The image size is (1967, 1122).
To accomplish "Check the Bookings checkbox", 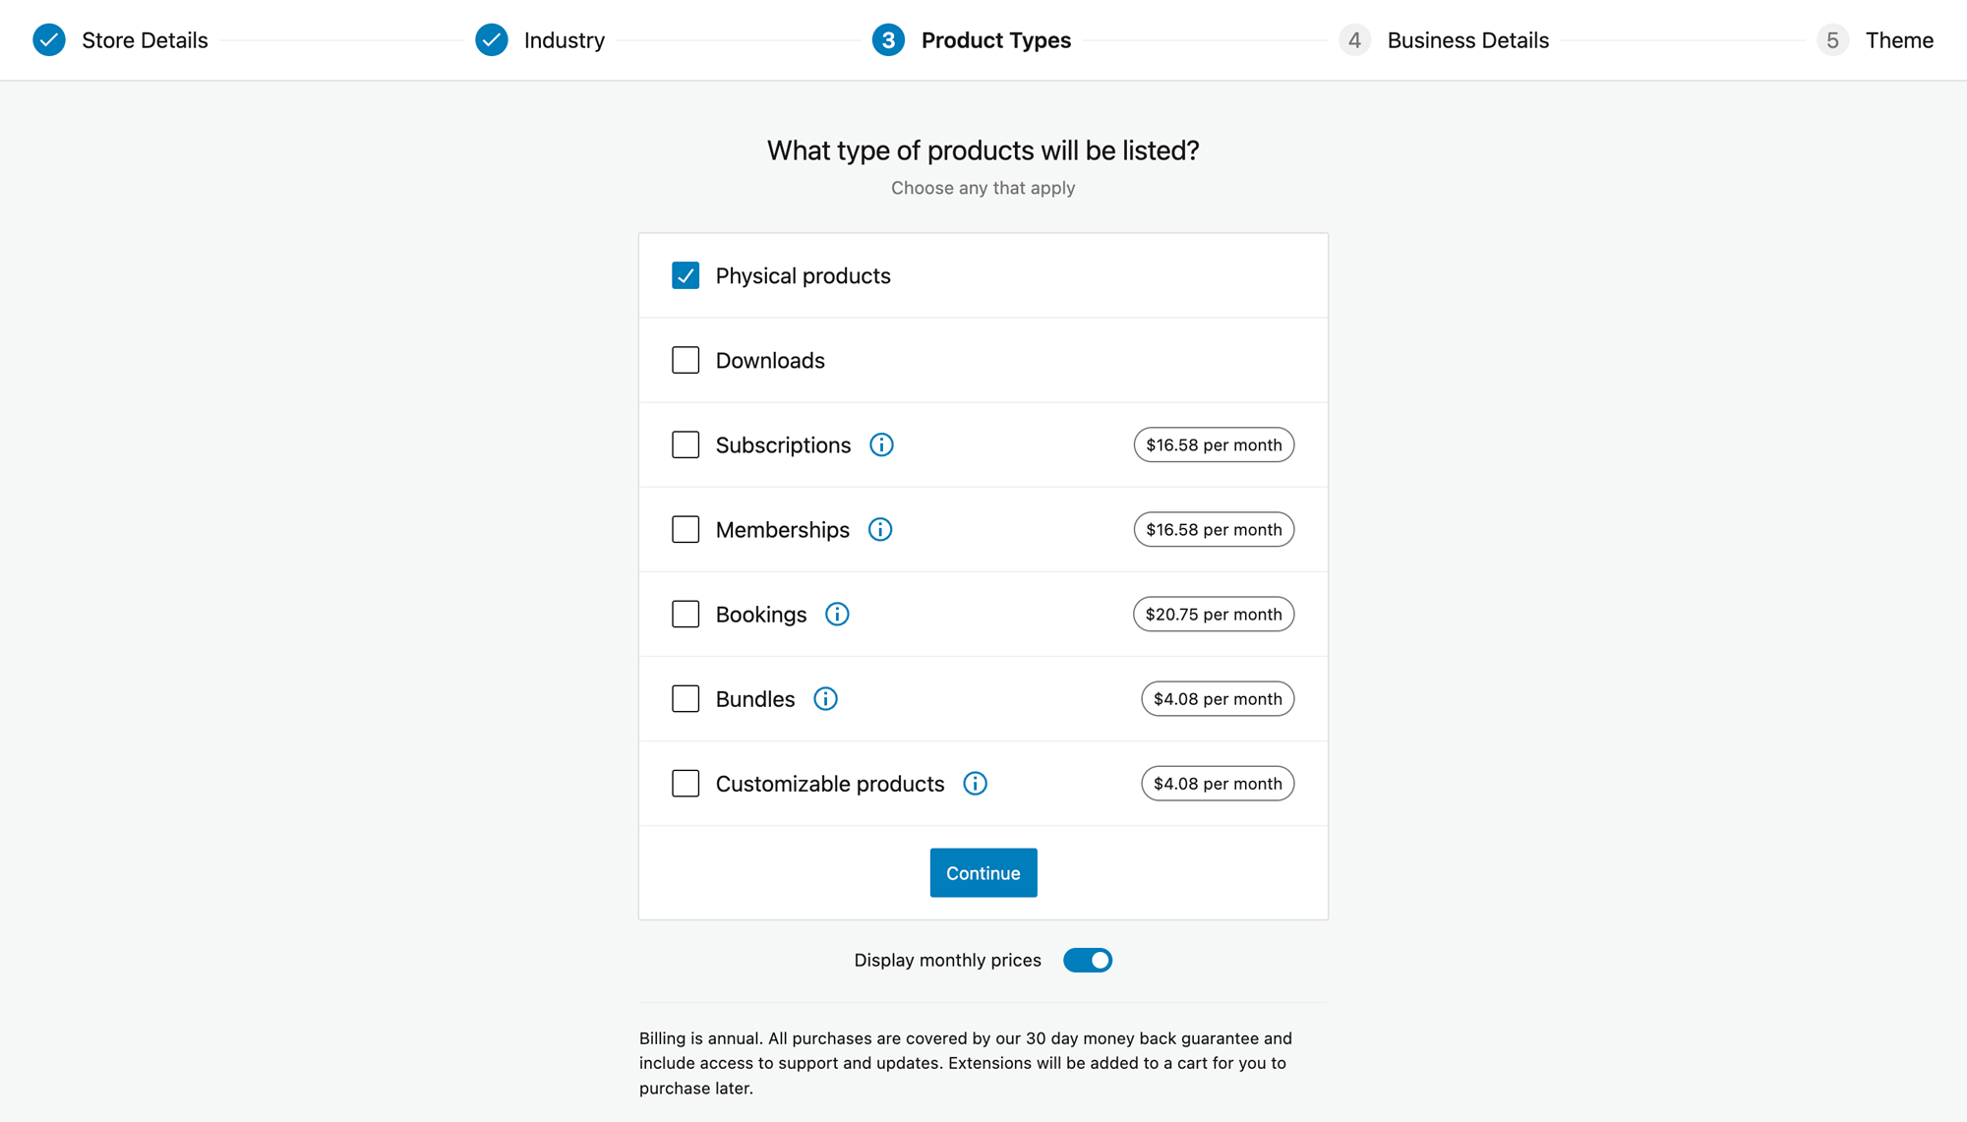I will tap(685, 614).
